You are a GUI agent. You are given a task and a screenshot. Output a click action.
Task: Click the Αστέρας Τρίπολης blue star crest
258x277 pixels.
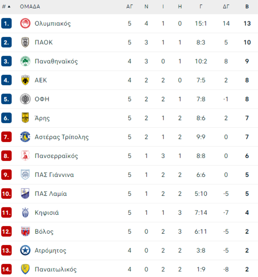click(25, 137)
